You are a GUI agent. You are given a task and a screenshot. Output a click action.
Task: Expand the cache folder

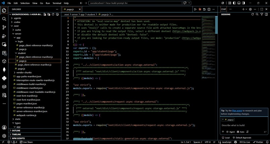click(18, 30)
